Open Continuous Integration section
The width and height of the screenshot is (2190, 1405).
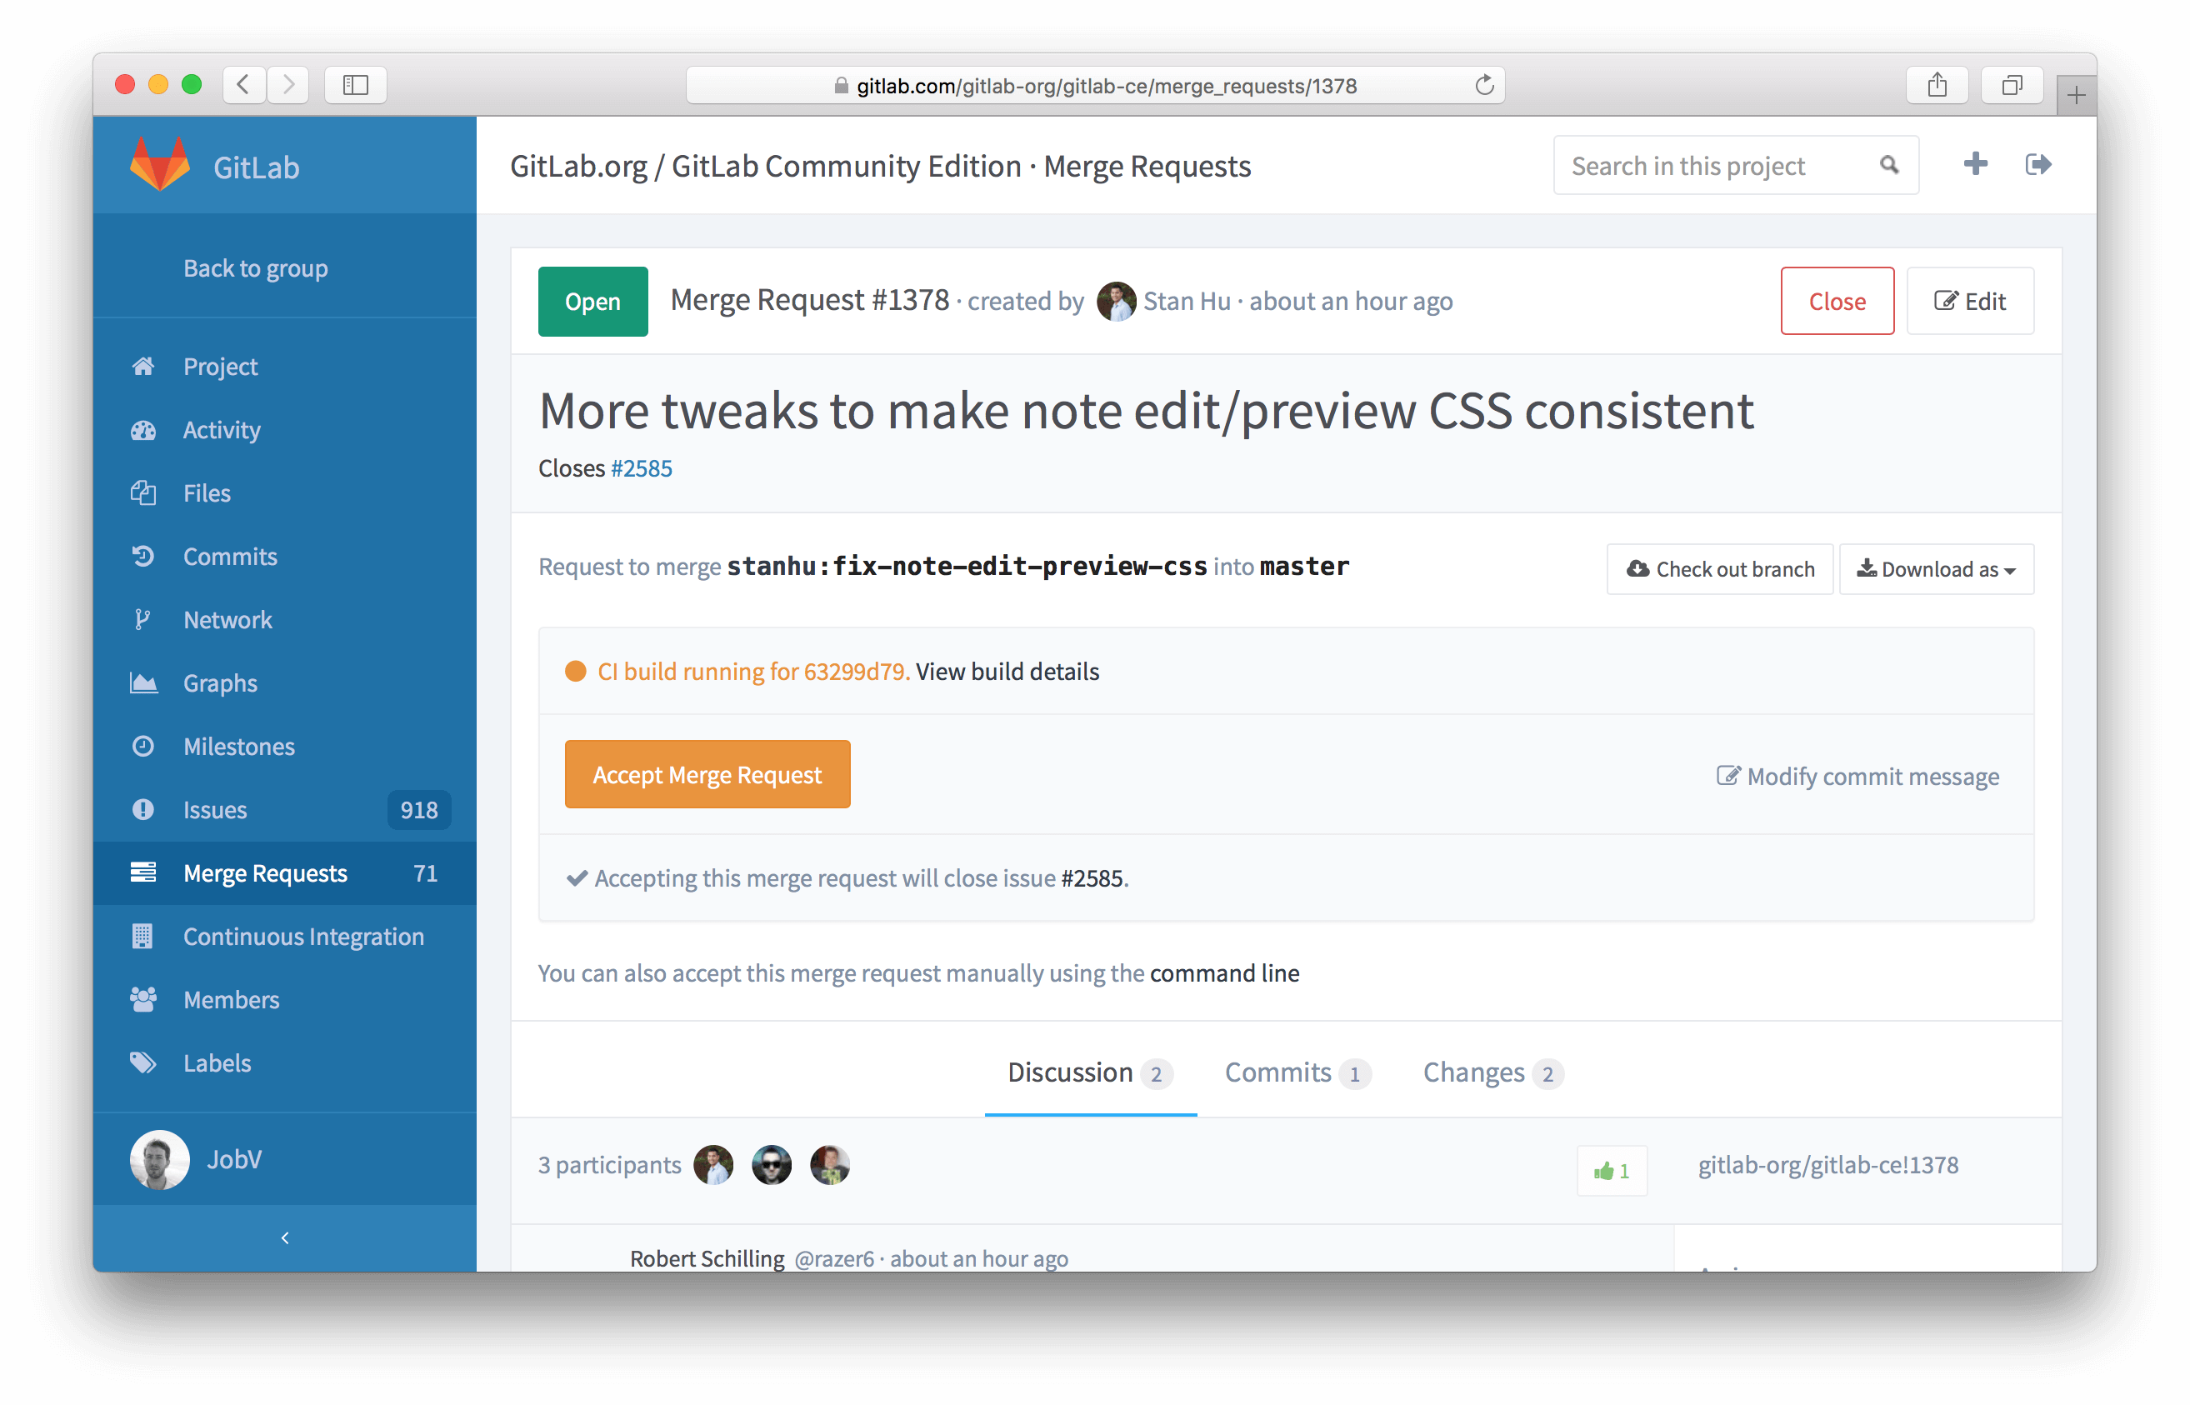click(303, 936)
